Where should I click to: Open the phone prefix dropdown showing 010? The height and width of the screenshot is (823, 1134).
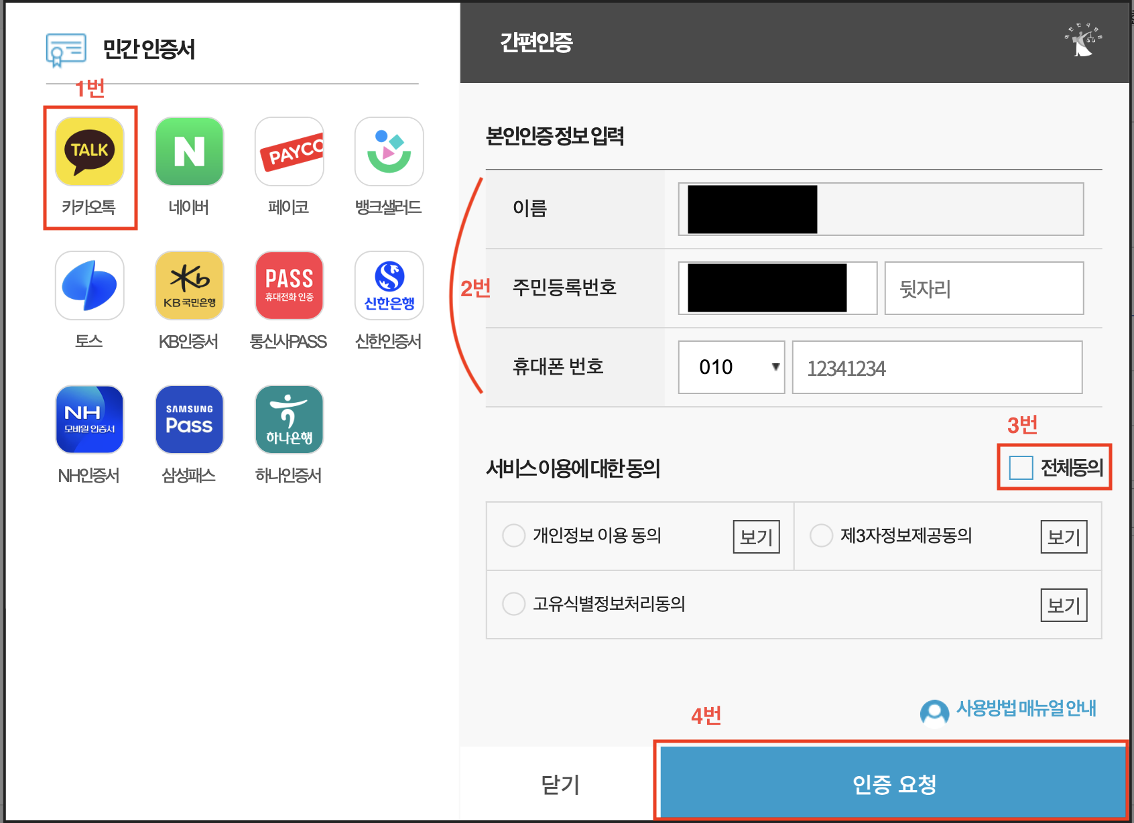pos(731,367)
